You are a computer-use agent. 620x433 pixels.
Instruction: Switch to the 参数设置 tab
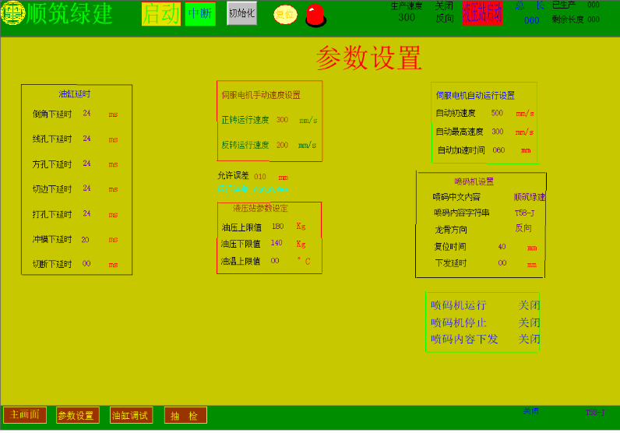click(78, 415)
